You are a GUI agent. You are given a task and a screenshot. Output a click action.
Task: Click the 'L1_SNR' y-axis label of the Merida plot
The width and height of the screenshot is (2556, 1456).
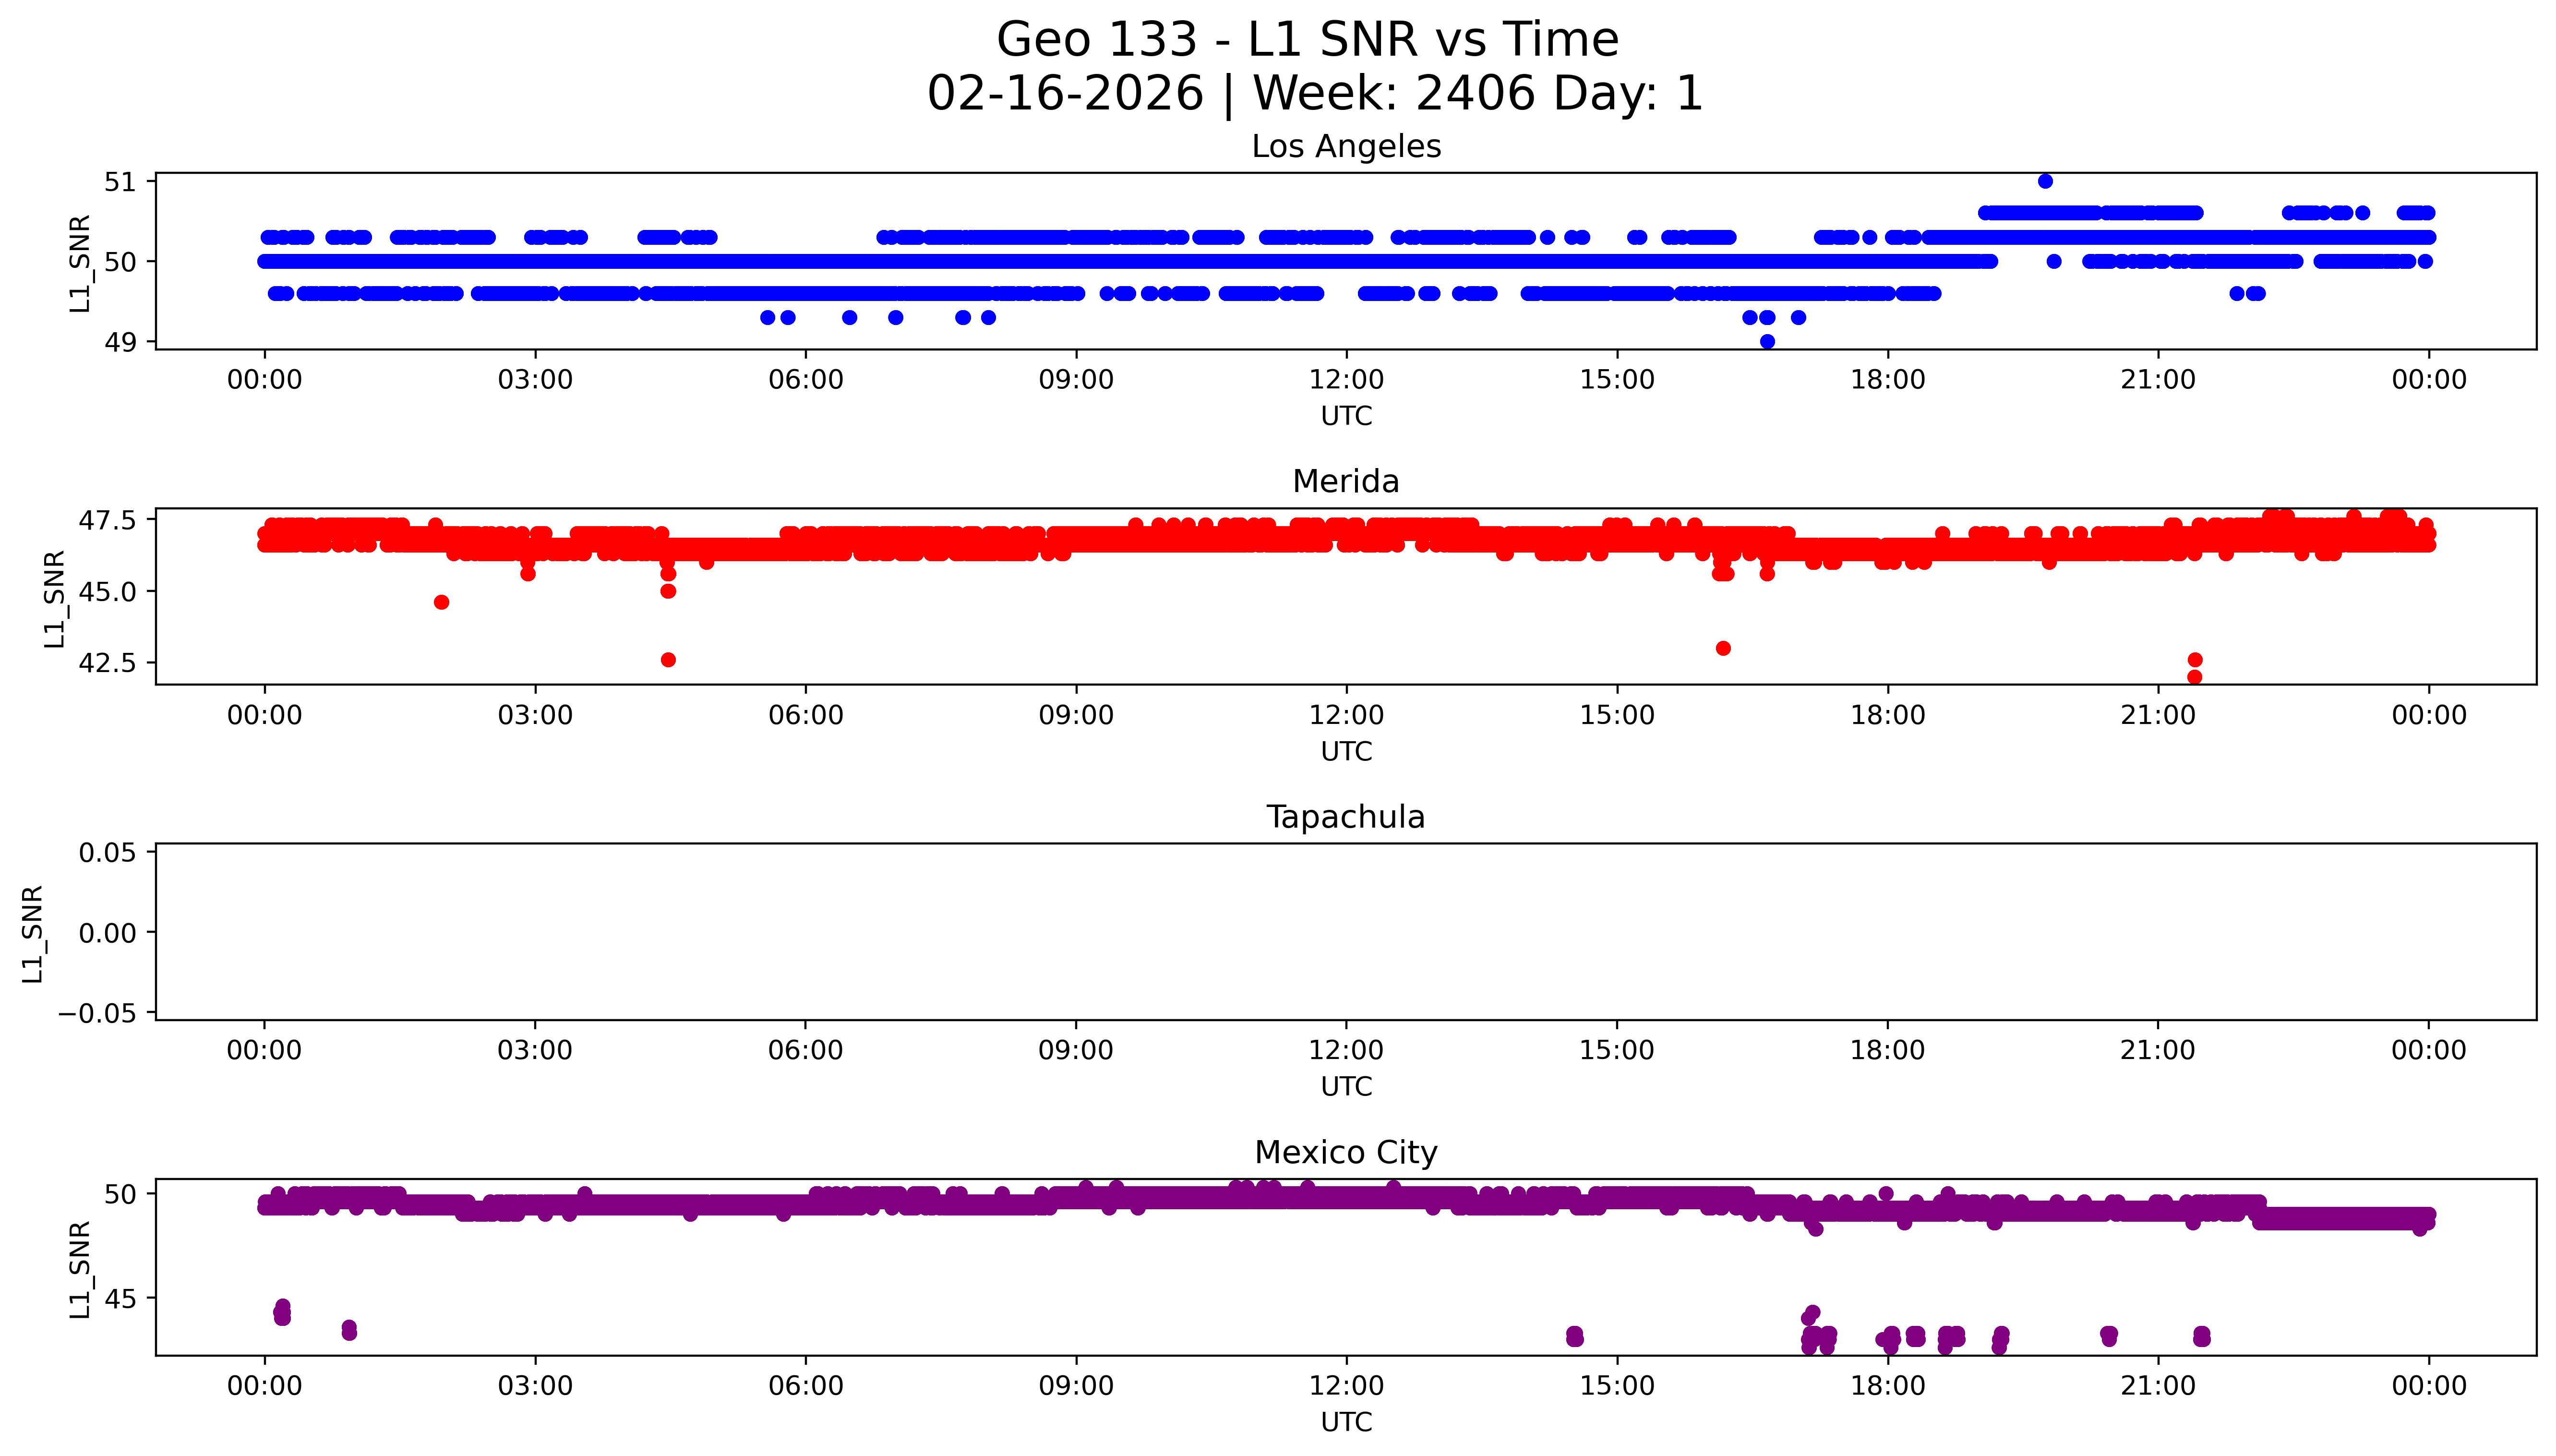(54, 598)
